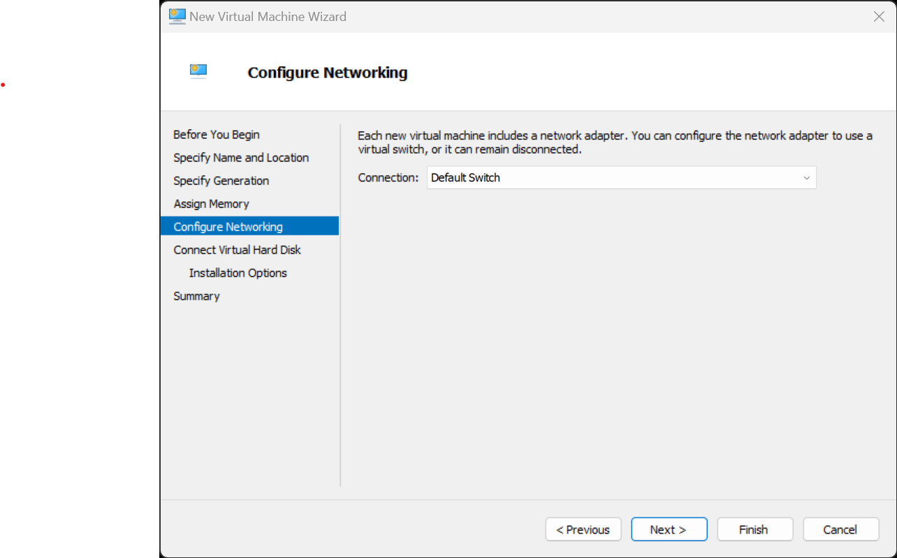Click the network adapter description text
Screen dimensions: 897x558
[x=615, y=142]
